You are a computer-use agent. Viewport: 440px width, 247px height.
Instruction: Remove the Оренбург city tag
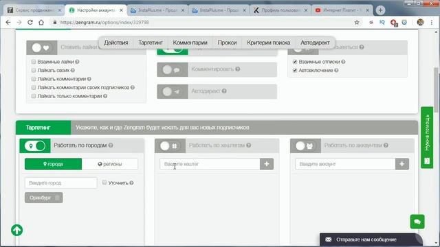(x=57, y=198)
